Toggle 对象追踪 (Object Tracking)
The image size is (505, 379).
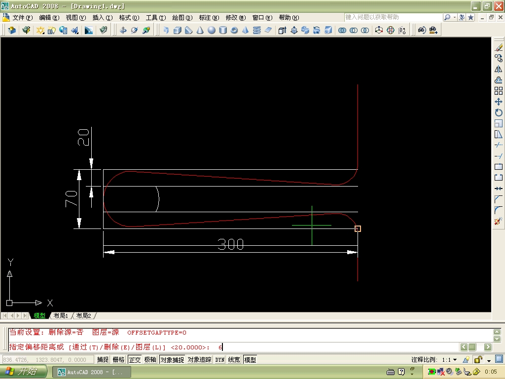(x=200, y=359)
